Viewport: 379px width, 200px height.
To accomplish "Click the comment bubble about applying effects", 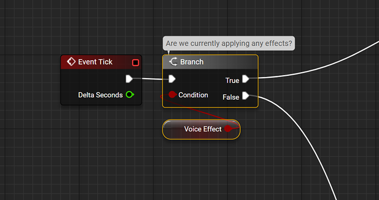I will pyautogui.click(x=229, y=43).
